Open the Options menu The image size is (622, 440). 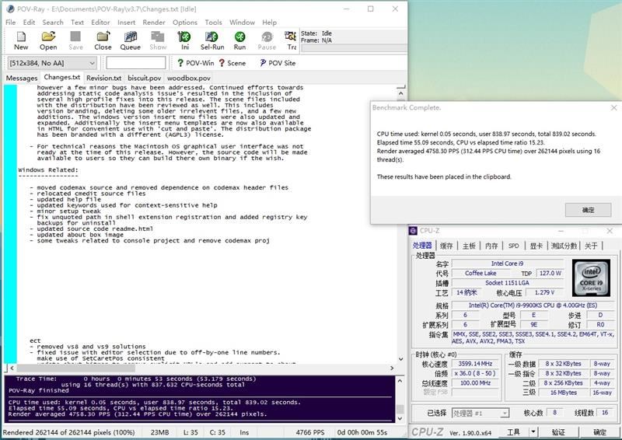pyautogui.click(x=185, y=23)
